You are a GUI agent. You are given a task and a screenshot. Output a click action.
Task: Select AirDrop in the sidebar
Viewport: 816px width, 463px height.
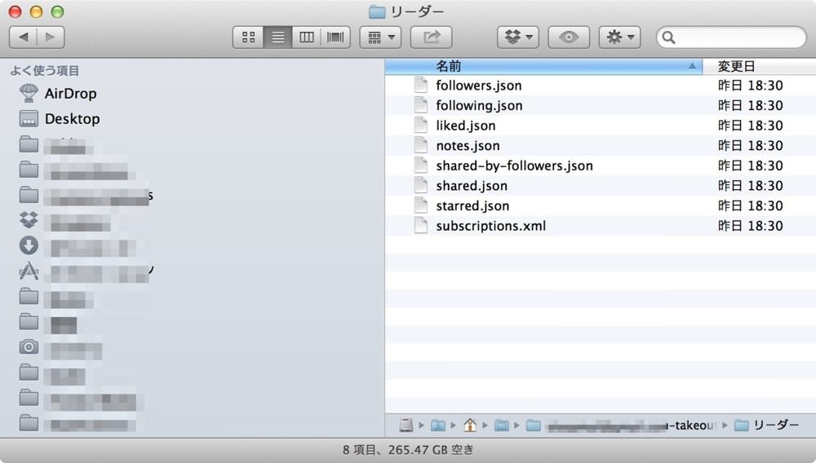pyautogui.click(x=70, y=94)
